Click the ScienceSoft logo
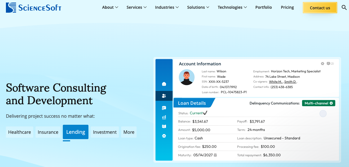The image size is (349, 167). tap(34, 8)
